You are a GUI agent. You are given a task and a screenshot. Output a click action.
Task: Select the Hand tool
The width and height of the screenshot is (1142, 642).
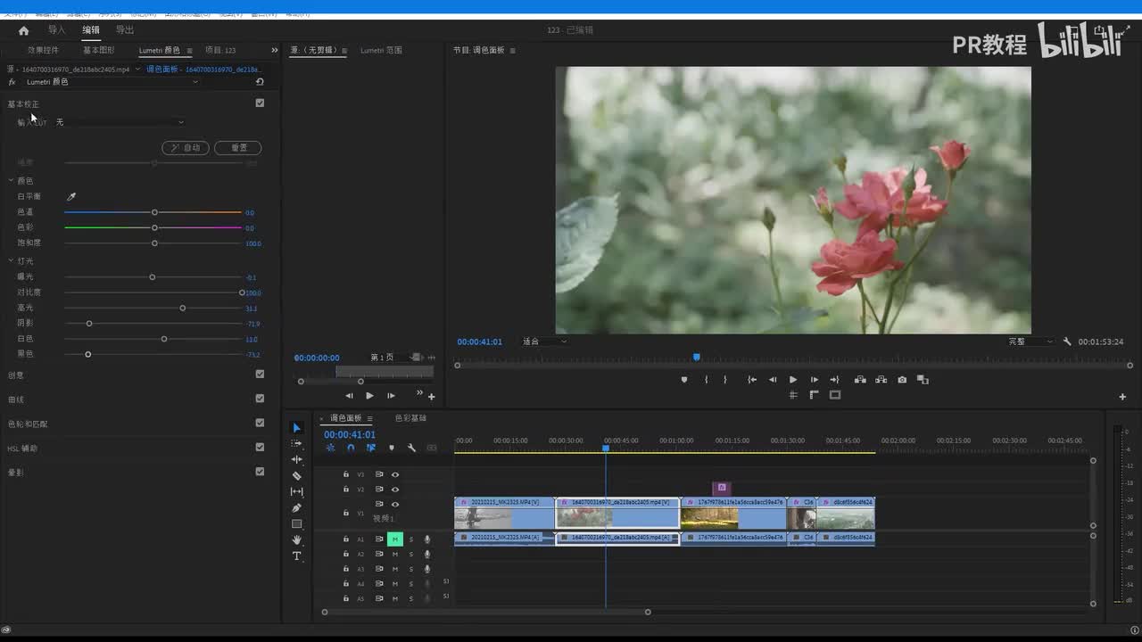pos(297,540)
